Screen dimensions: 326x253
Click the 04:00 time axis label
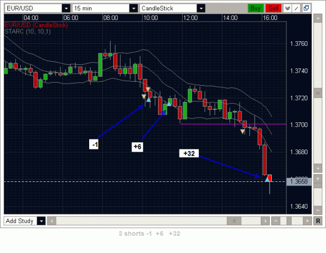pyautogui.click(x=31, y=18)
